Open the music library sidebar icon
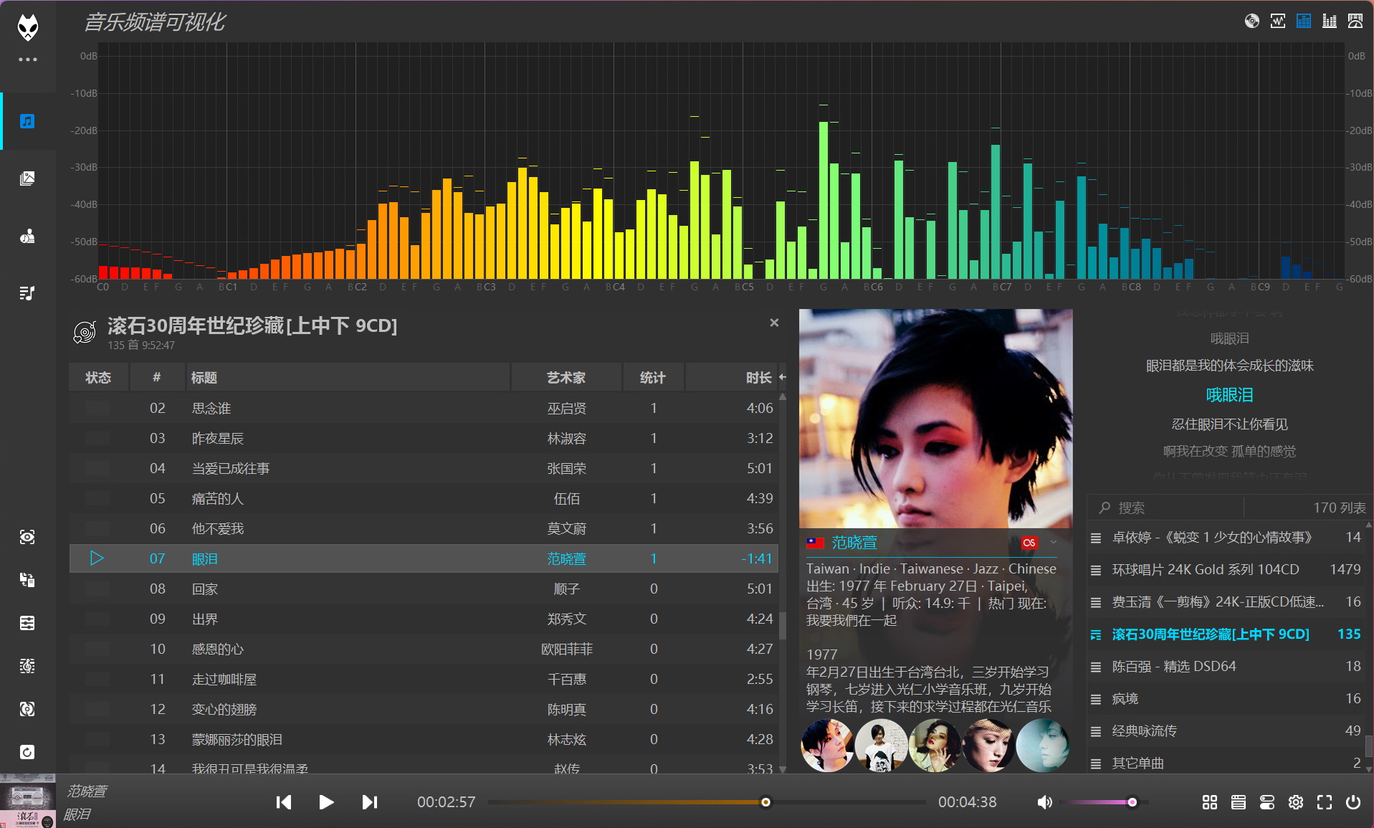The height and width of the screenshot is (828, 1374). coord(27,121)
